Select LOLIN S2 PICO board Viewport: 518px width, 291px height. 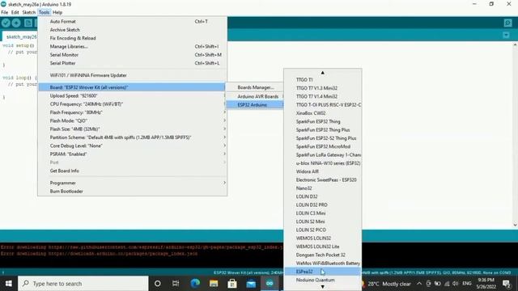[322, 230]
